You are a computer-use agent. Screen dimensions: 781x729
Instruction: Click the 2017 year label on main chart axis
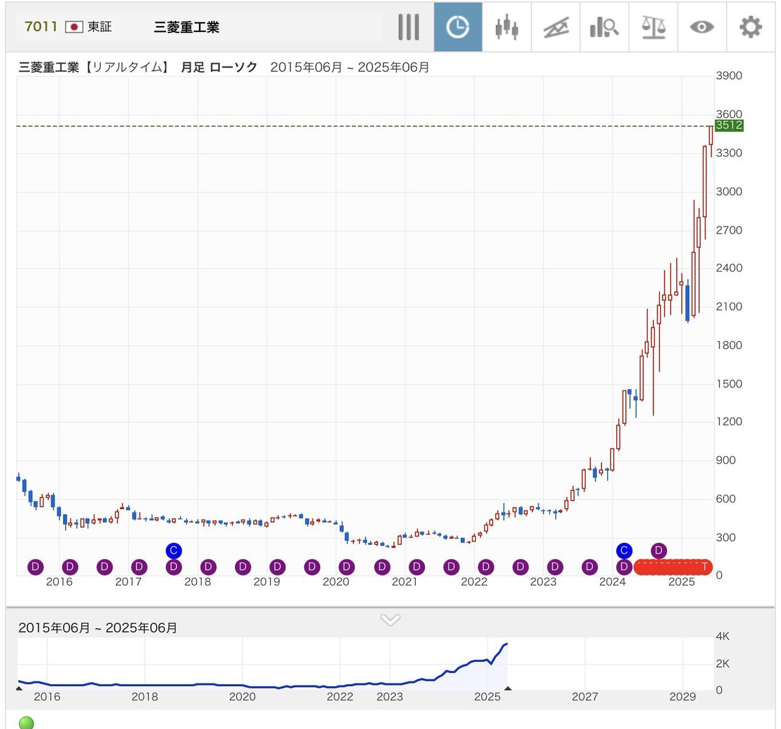pos(128,582)
